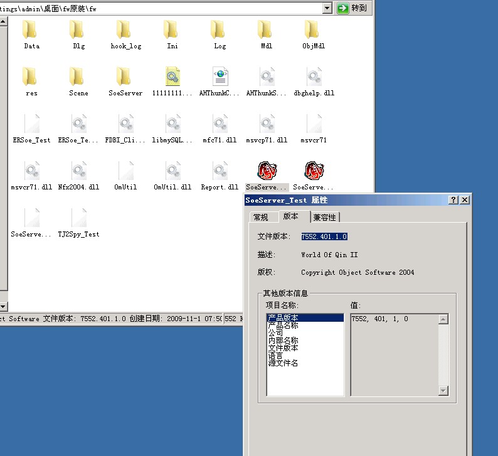Click the value box scroll down arrow

[x=443, y=391]
